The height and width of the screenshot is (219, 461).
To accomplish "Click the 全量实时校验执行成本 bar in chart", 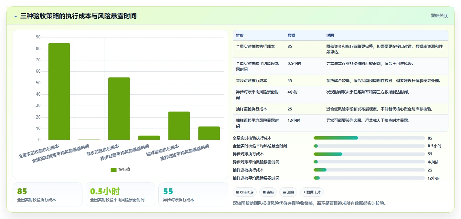I will [x=59, y=92].
